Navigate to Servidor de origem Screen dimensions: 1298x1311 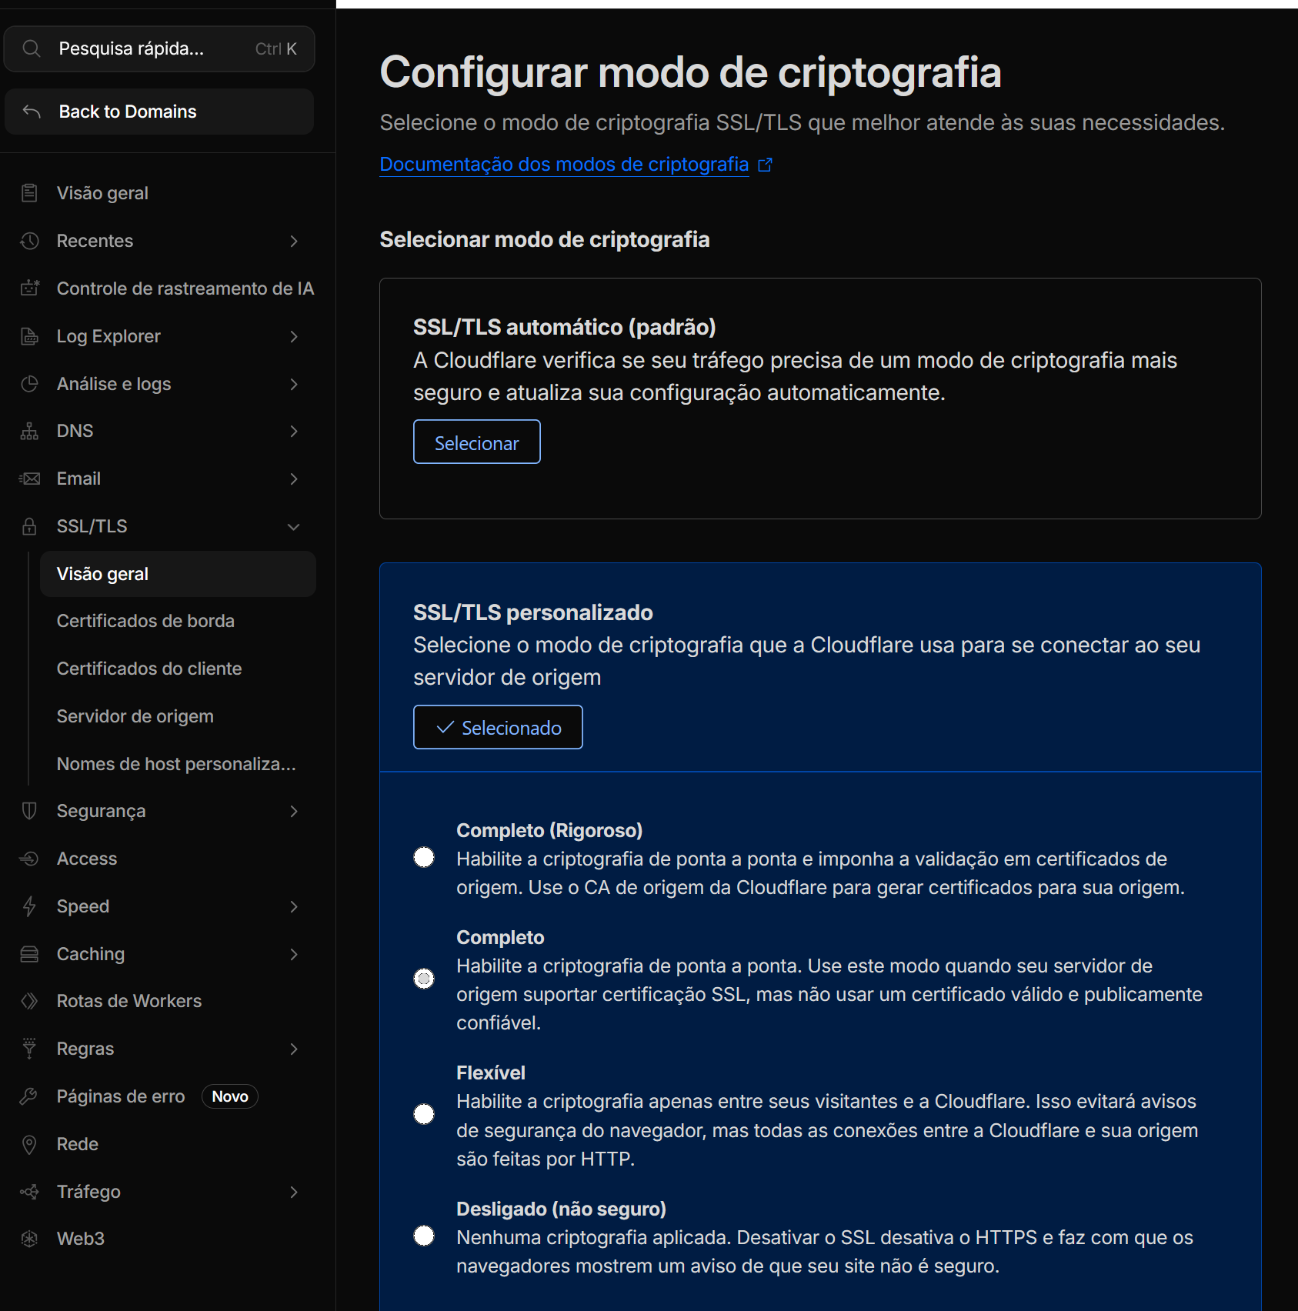tap(135, 716)
